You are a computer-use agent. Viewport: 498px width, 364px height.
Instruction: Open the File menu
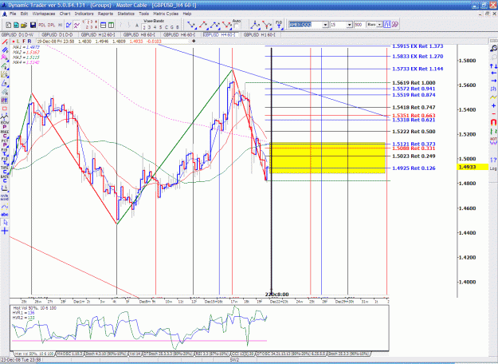[x=13, y=14]
